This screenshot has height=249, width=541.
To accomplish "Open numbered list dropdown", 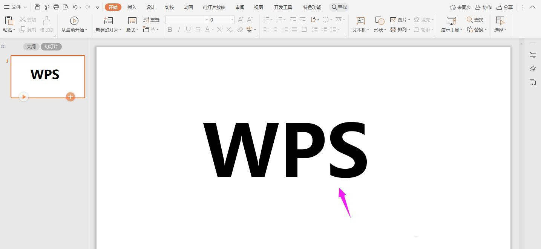I will click(284, 20).
